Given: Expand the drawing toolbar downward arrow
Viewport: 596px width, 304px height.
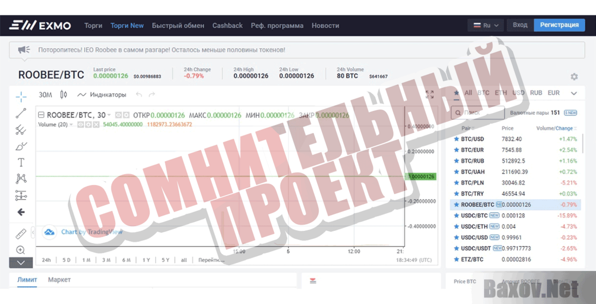Looking at the screenshot, I should tap(21, 262).
